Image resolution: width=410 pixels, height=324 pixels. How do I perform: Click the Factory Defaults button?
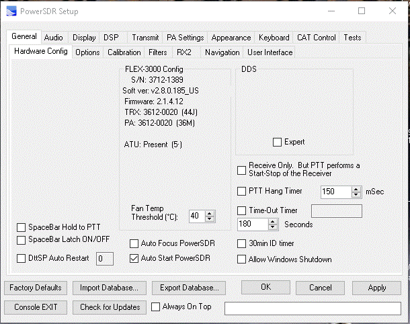click(x=36, y=288)
